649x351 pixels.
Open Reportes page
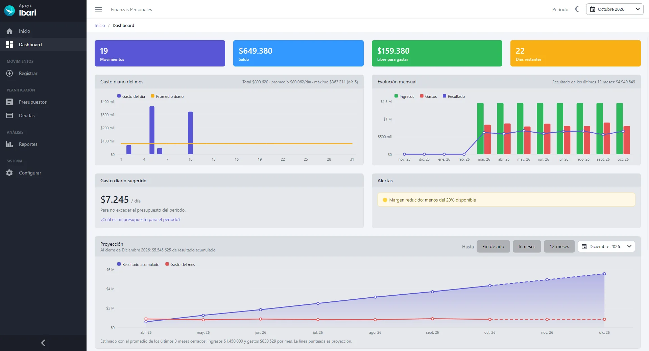point(43,144)
